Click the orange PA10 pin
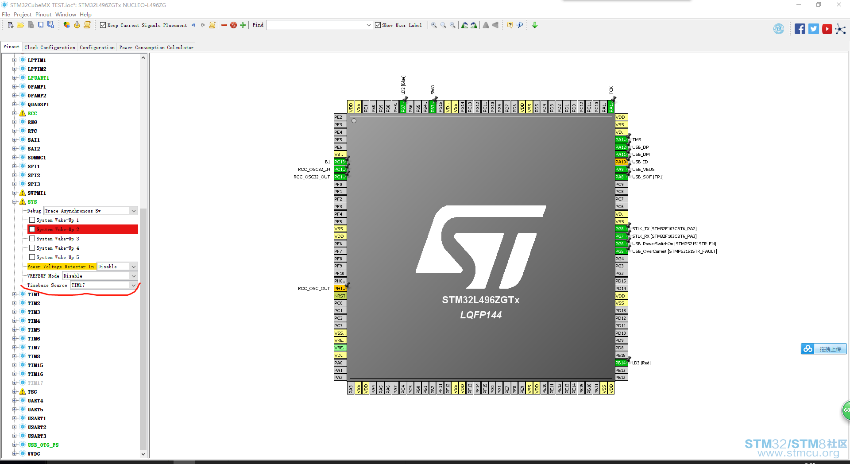Viewport: 850px width, 464px height. point(621,162)
